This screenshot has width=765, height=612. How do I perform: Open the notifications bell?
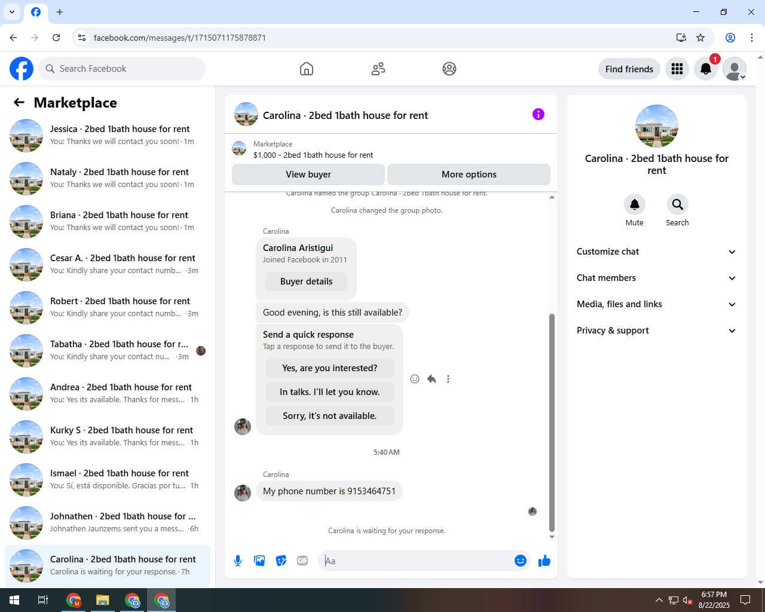tap(706, 69)
